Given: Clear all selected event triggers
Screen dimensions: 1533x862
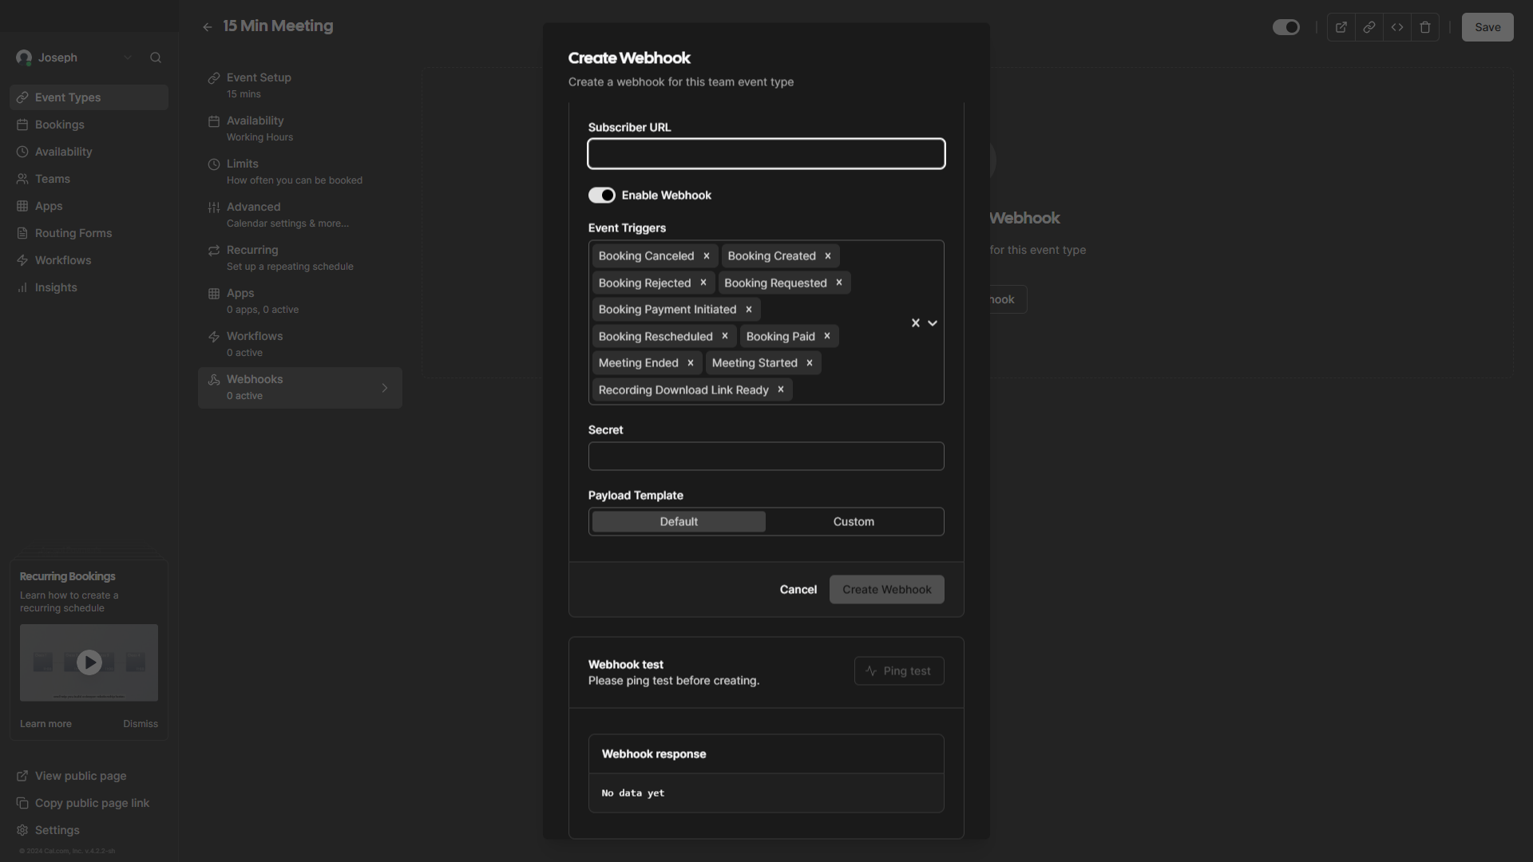Looking at the screenshot, I should tap(916, 323).
